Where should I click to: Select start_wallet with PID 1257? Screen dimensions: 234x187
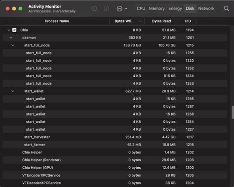click(115, 107)
